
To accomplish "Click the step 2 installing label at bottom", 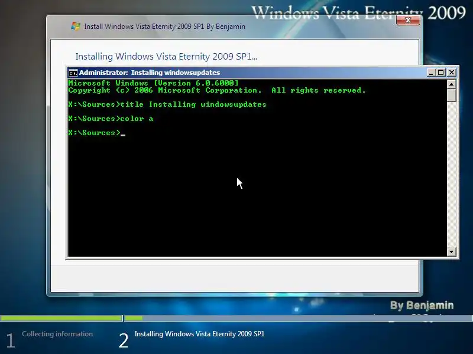I will pos(199,334).
